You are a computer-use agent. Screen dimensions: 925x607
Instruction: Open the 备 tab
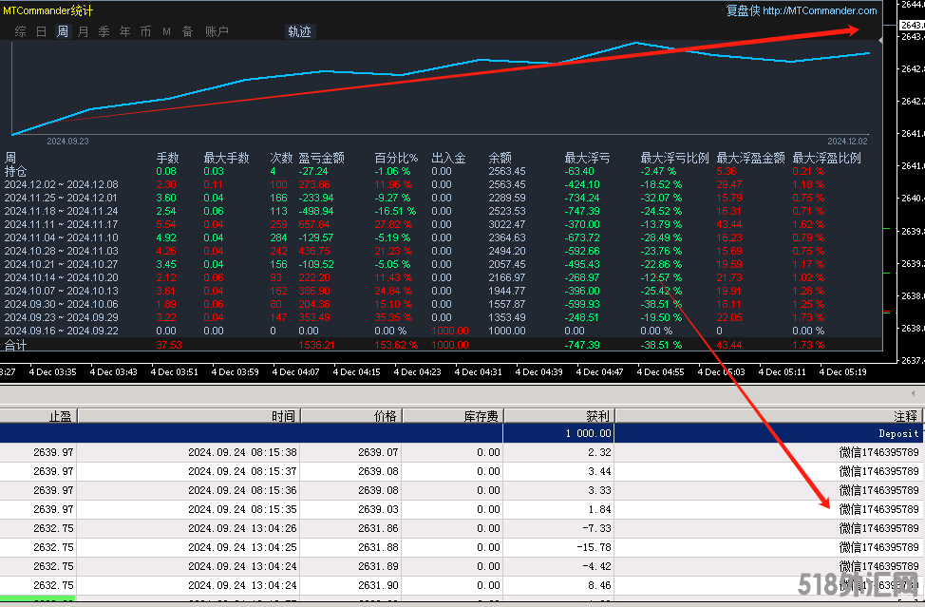click(x=187, y=31)
